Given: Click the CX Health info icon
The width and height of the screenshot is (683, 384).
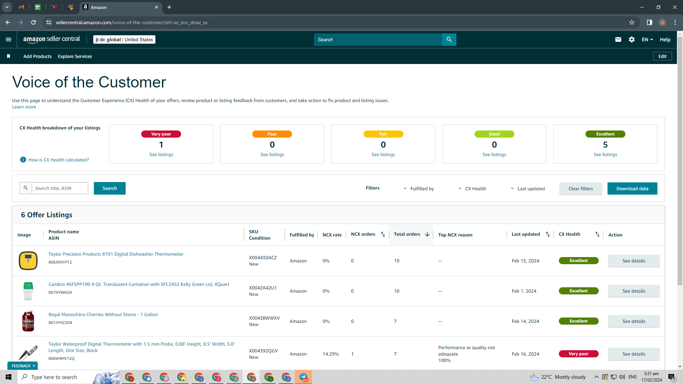Looking at the screenshot, I should [23, 160].
